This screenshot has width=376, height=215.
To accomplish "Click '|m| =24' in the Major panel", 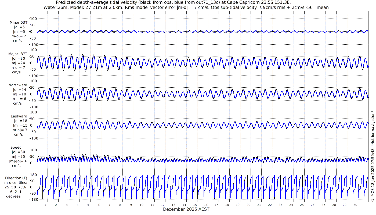I will coord(19,63).
